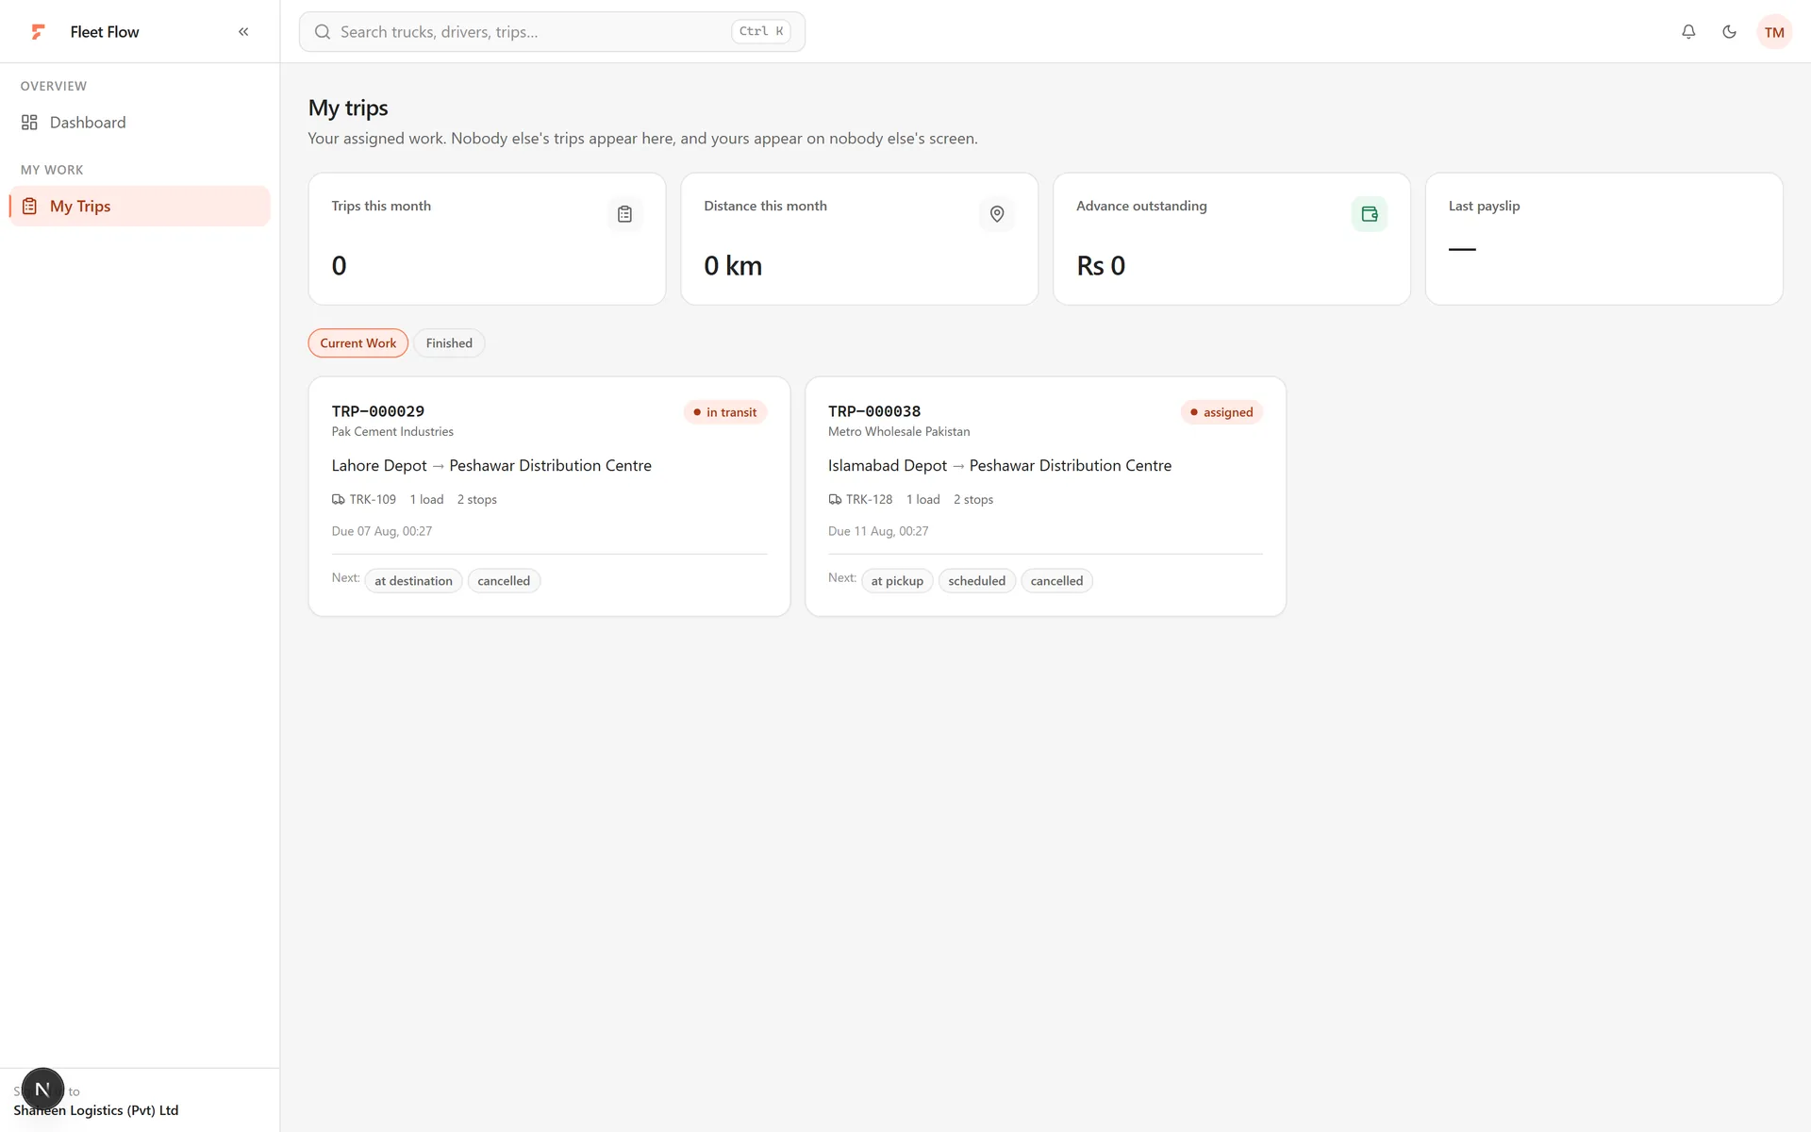
Task: Set TRP-000038 to scheduled
Action: click(976, 581)
